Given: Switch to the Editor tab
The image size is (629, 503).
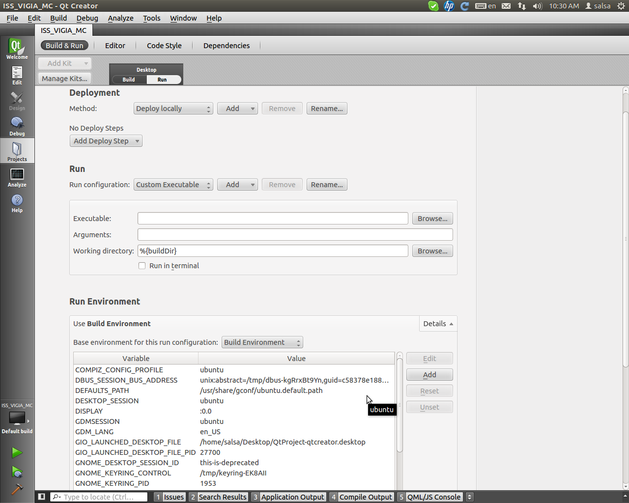Looking at the screenshot, I should pyautogui.click(x=115, y=46).
